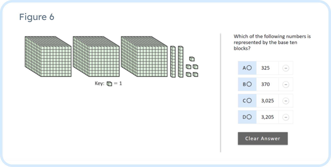This screenshot has width=331, height=167.
Task: Click the Figure 6 heading
Action: [37, 17]
